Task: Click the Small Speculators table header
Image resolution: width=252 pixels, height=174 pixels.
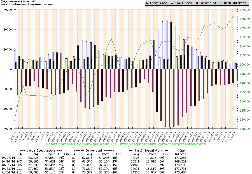Action: [148, 150]
